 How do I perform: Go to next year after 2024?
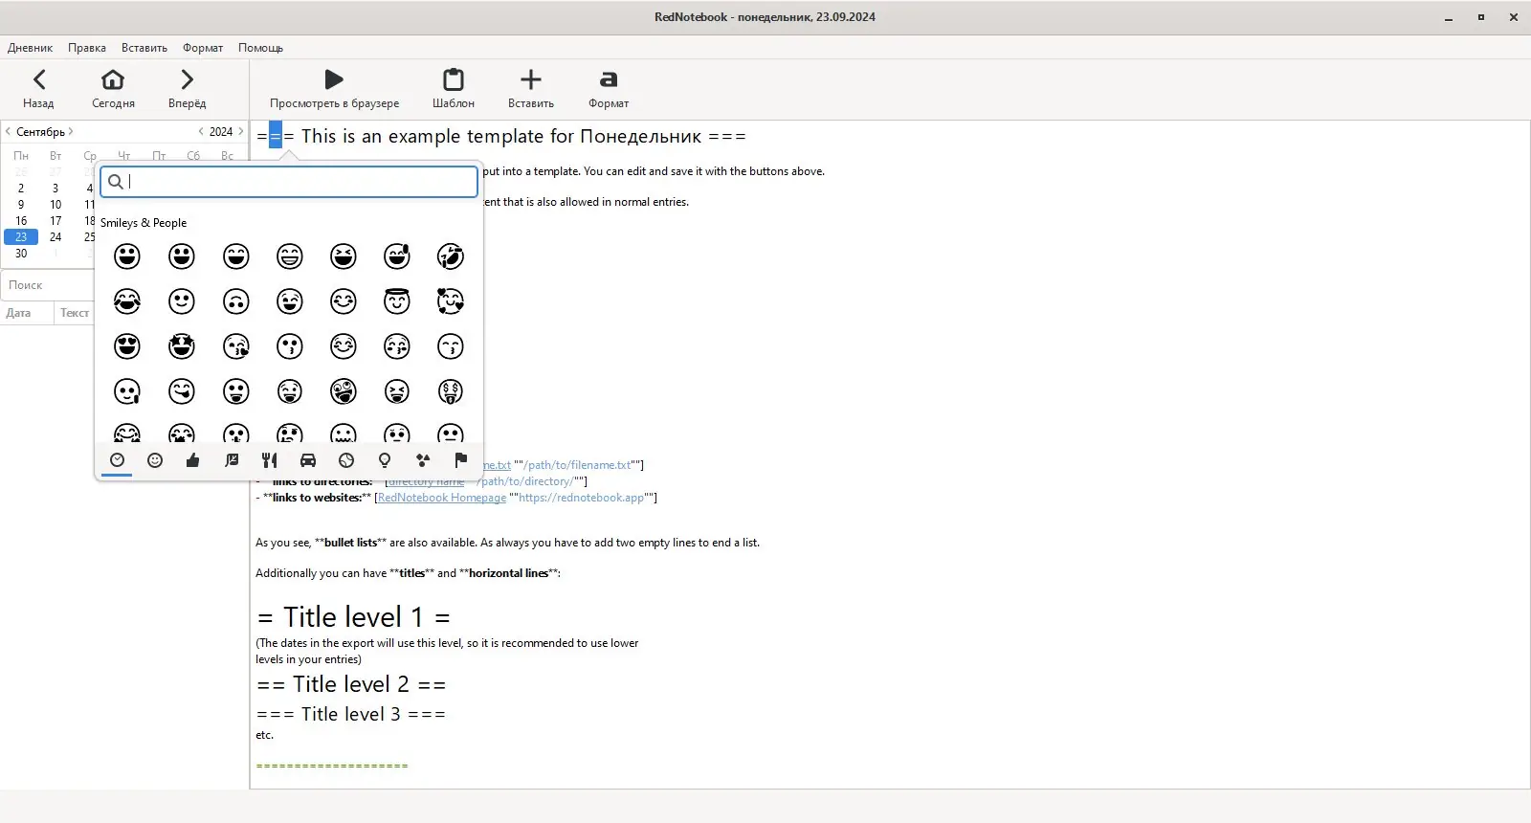tap(240, 131)
